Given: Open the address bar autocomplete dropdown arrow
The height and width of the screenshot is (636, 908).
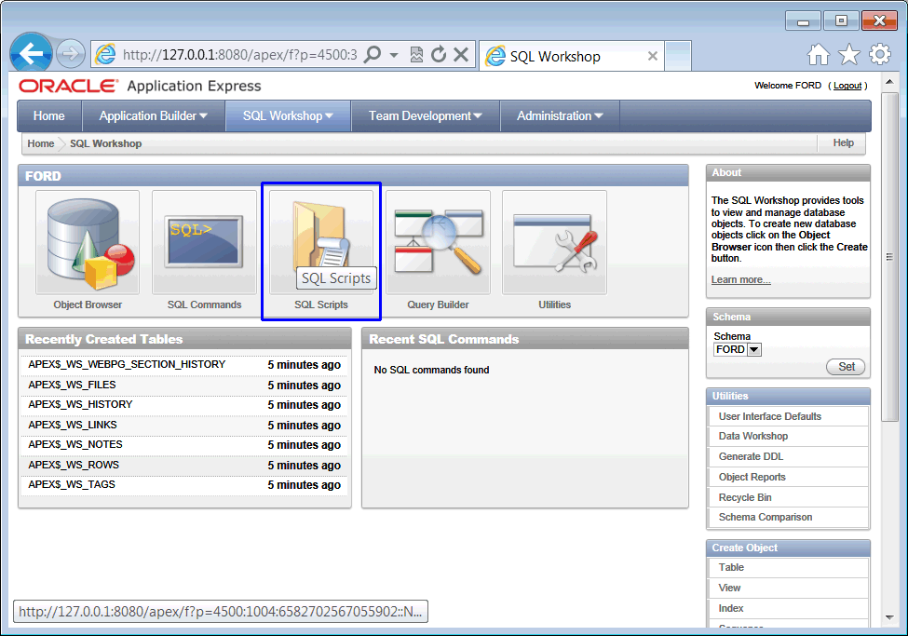Looking at the screenshot, I should pyautogui.click(x=394, y=55).
